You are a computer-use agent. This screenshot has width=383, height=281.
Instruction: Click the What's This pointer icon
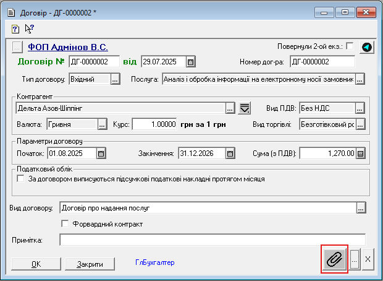click(29, 28)
